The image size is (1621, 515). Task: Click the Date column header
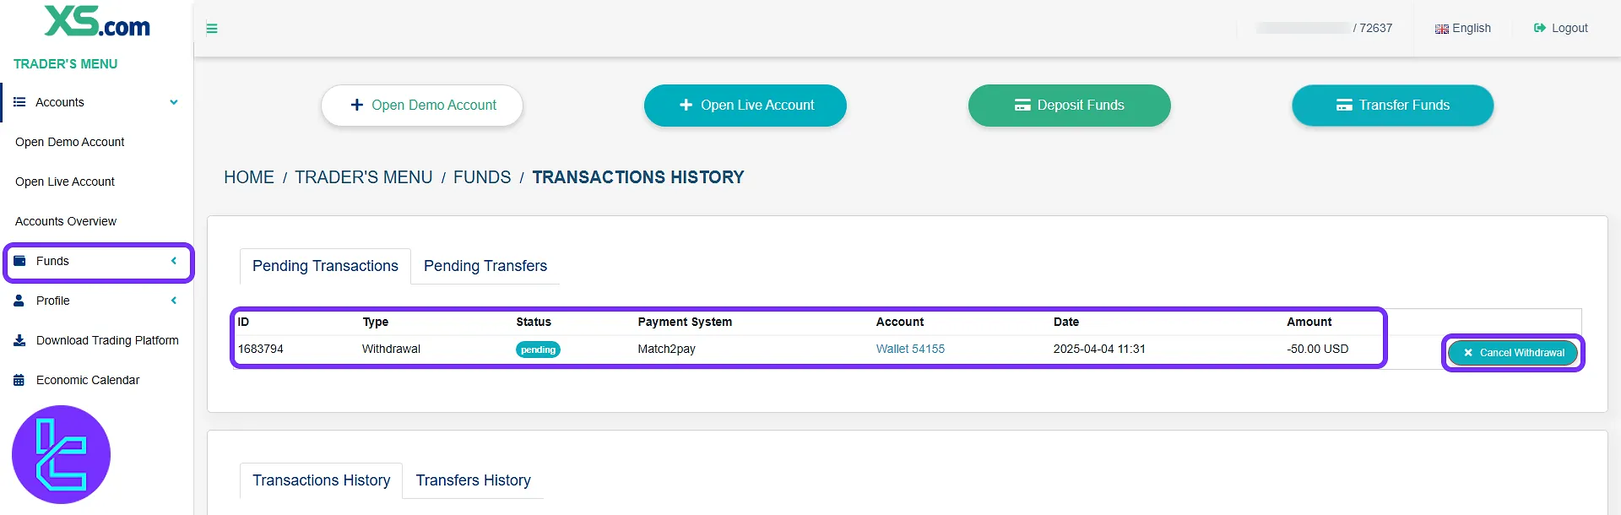[1066, 322]
